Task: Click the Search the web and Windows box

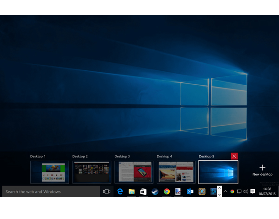Action: (x=51, y=192)
